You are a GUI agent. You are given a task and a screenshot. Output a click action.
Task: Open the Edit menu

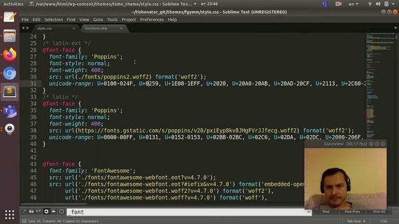[x=36, y=19]
